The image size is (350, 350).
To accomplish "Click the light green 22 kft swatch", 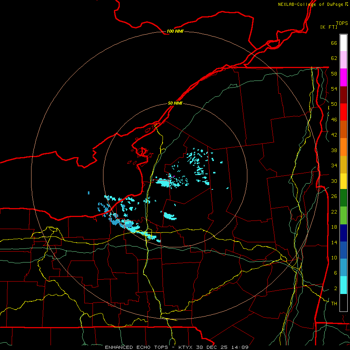I will [343, 215].
